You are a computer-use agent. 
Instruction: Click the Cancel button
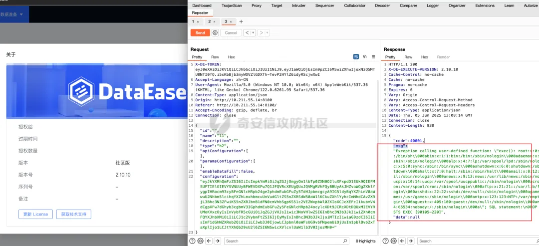tap(231, 32)
